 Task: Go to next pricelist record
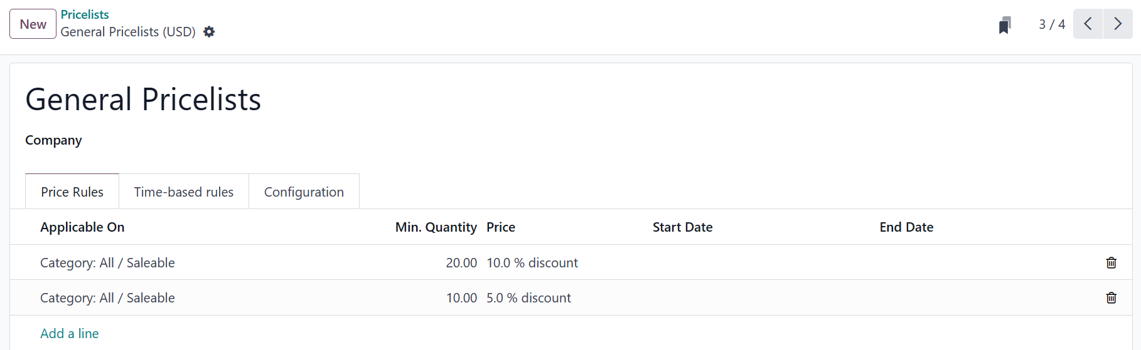pyautogui.click(x=1118, y=24)
